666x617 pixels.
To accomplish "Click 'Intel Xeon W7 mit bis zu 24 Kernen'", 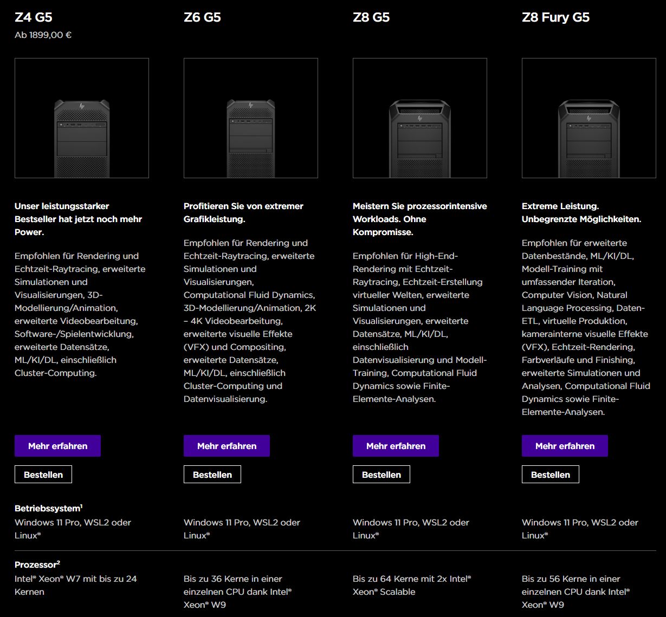I will click(76, 585).
